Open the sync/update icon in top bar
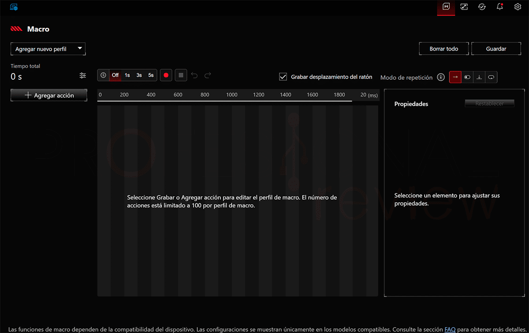 tap(482, 7)
